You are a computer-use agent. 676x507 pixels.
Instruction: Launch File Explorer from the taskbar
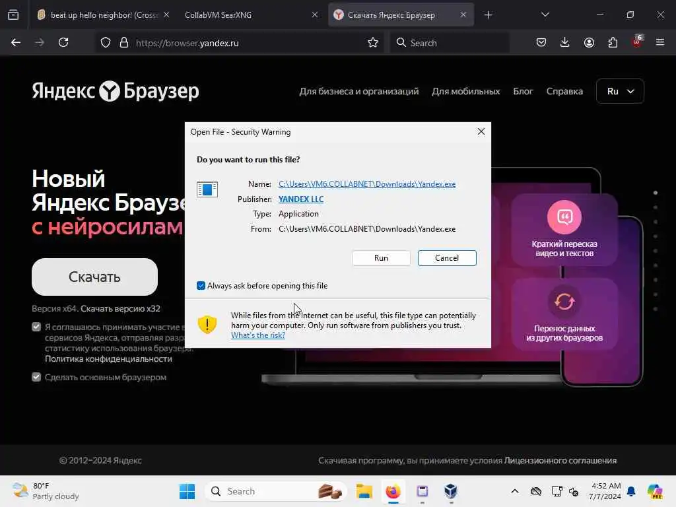click(x=364, y=491)
